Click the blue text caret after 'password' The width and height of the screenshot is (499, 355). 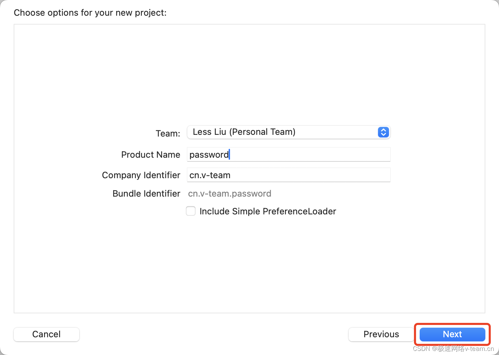230,154
